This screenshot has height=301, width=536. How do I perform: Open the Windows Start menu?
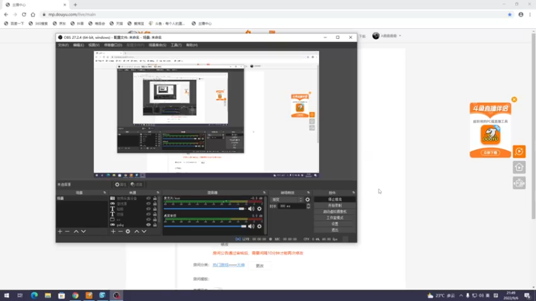coord(7,296)
